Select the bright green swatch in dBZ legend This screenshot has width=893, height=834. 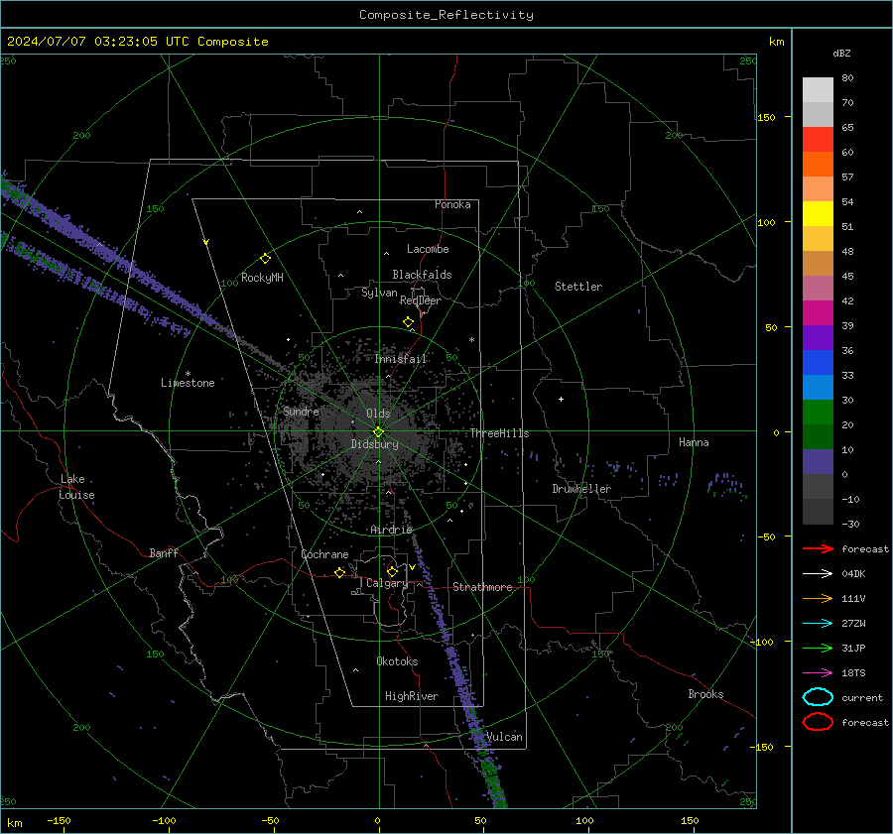(818, 412)
